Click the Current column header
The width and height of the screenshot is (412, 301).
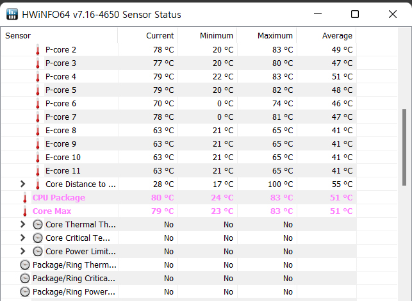160,36
